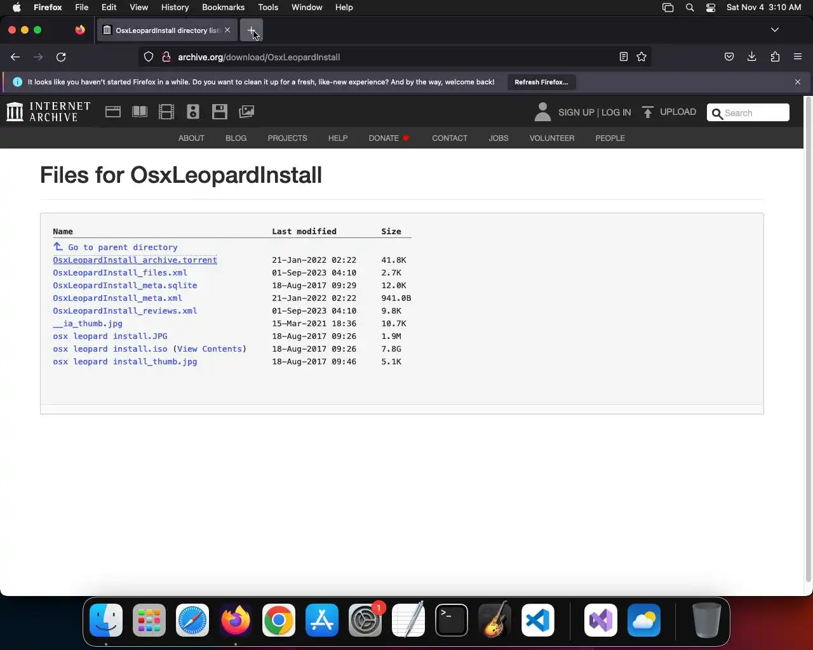Open OsxLeopardInstall_files.xml
This screenshot has height=650, width=813.
click(x=120, y=272)
